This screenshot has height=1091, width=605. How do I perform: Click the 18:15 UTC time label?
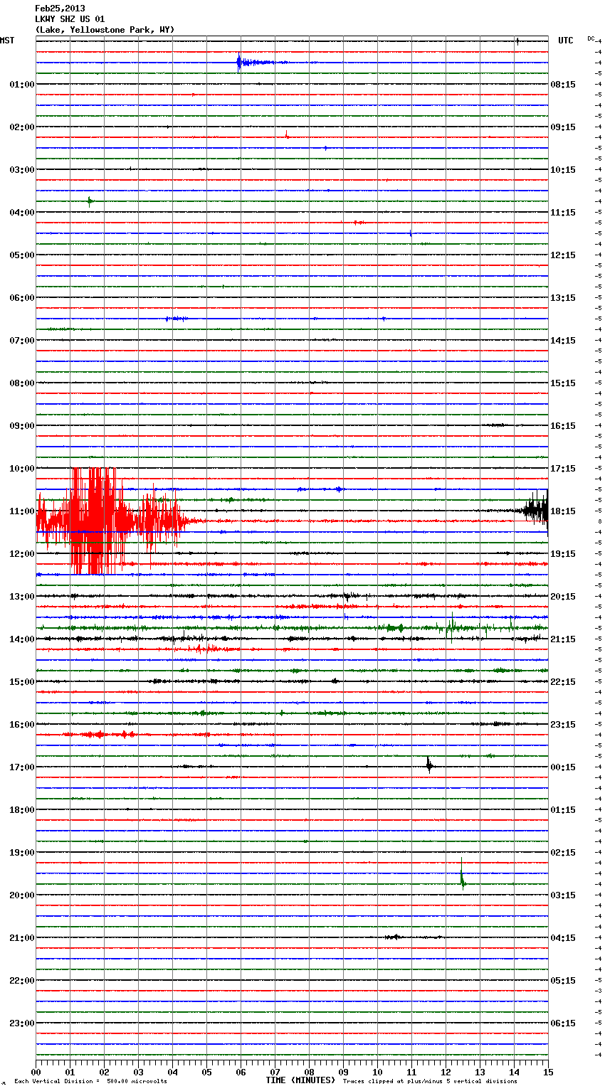tap(563, 511)
